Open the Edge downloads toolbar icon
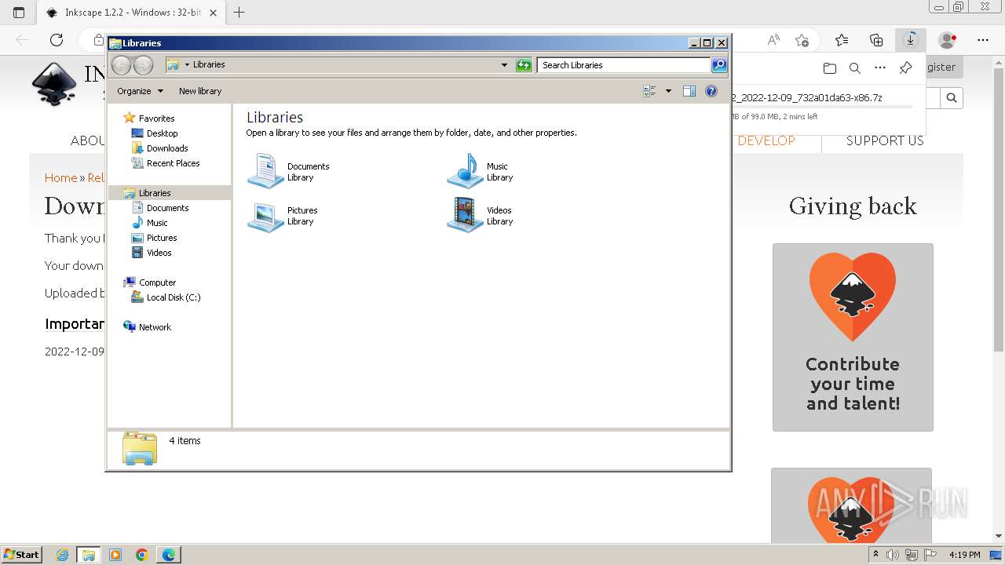Image resolution: width=1005 pixels, height=565 pixels. pos(911,40)
